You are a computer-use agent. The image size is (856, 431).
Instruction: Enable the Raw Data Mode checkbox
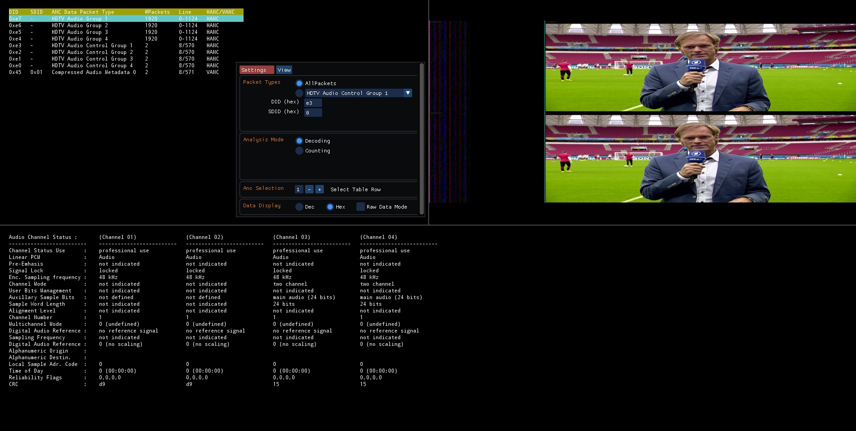(360, 207)
